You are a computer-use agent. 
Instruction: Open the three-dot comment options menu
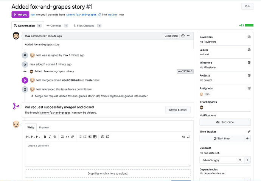189,36
